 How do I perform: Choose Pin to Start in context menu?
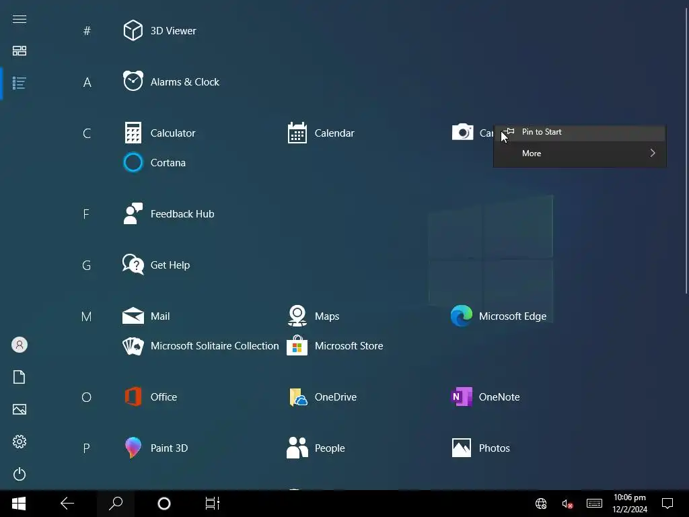pyautogui.click(x=579, y=132)
